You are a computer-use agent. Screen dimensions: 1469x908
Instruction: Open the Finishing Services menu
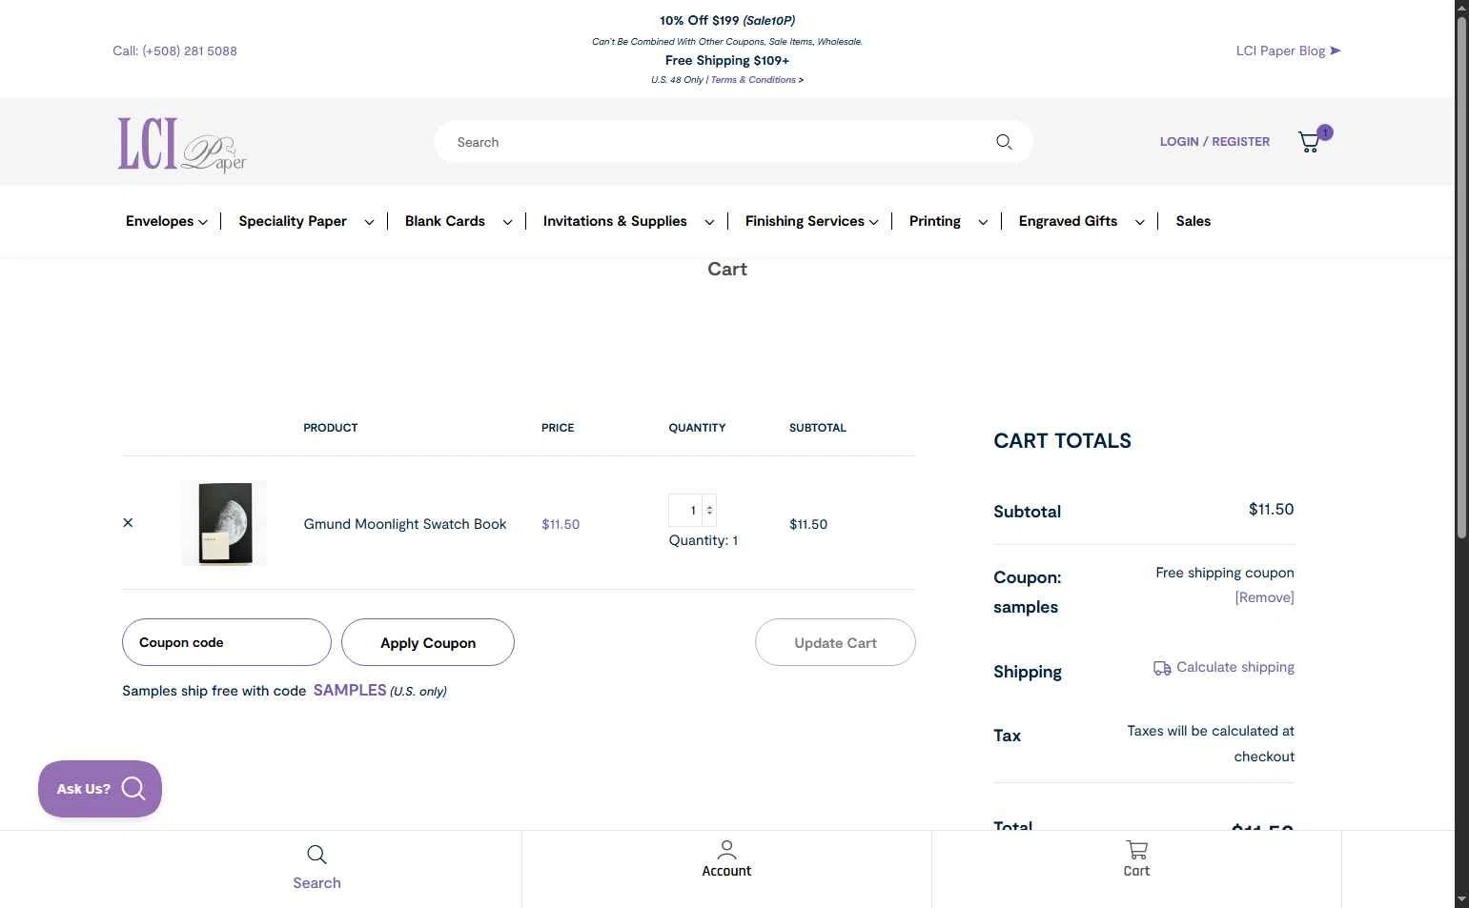click(805, 221)
